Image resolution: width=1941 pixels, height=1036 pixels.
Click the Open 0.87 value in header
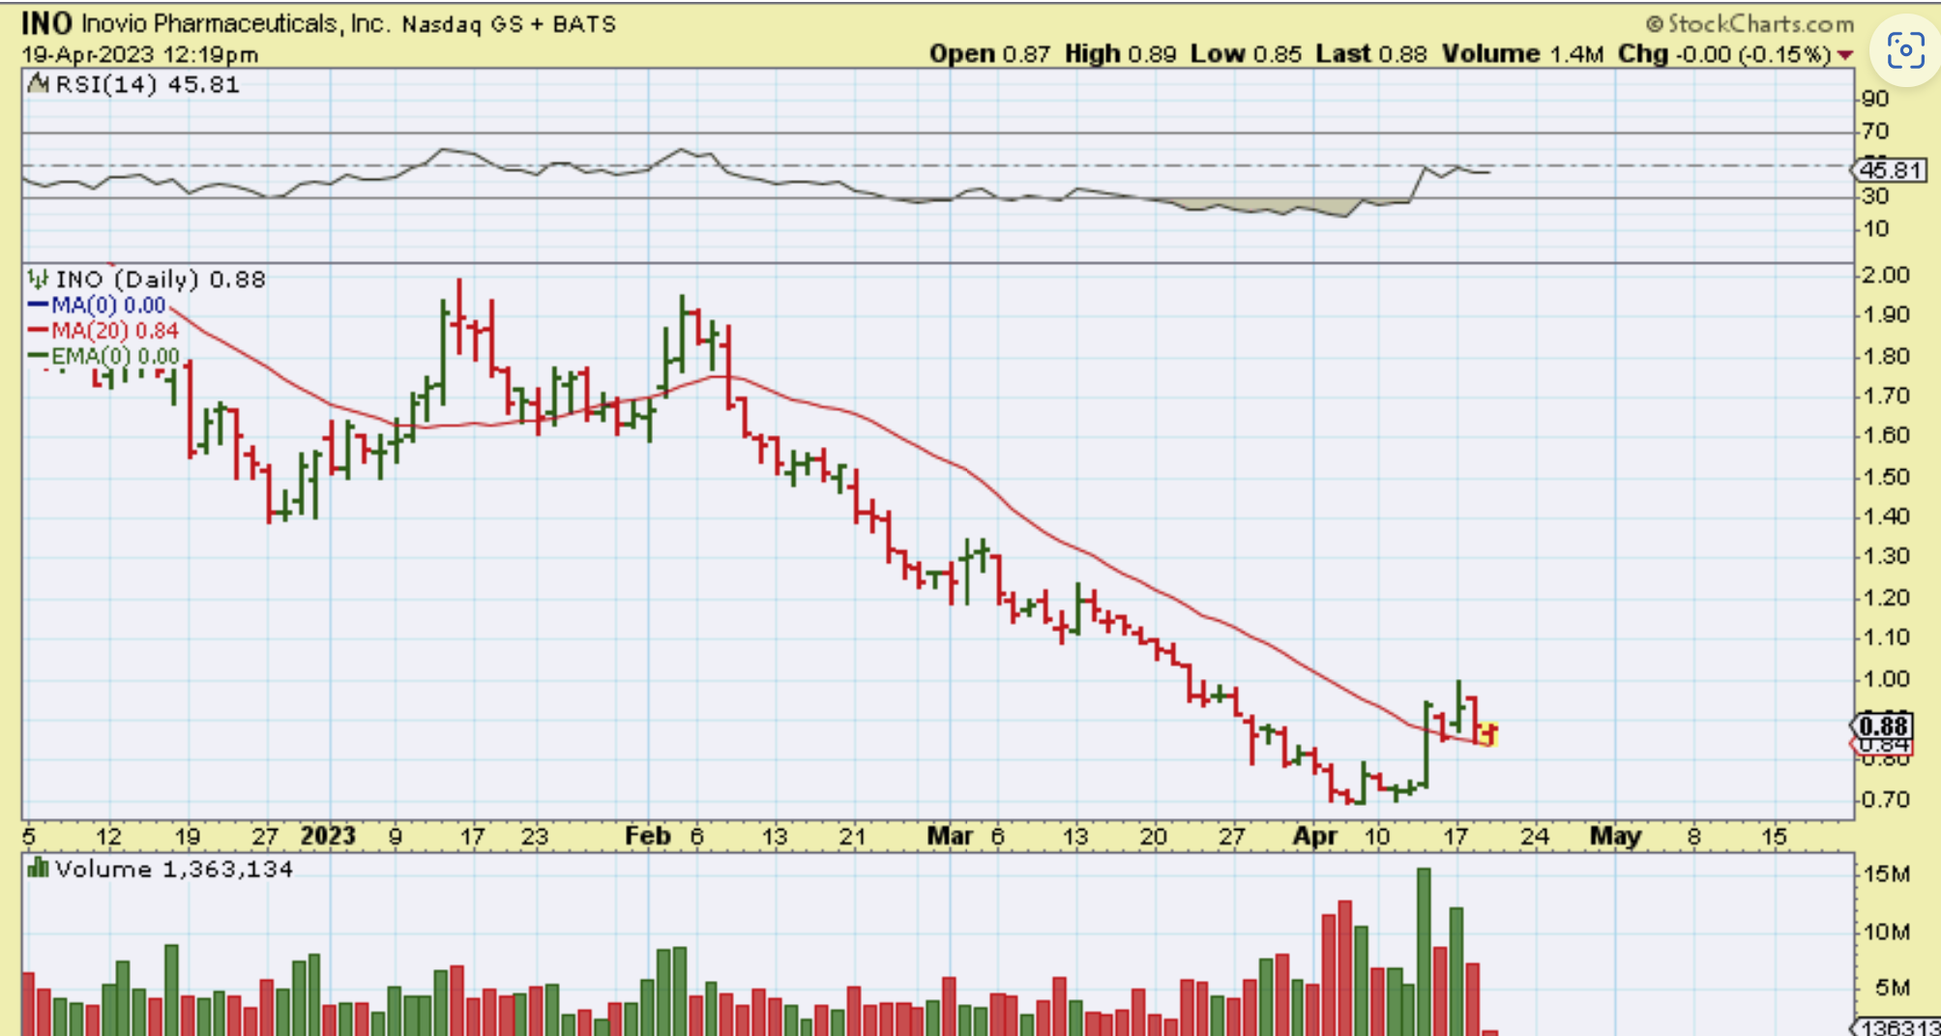point(989,54)
